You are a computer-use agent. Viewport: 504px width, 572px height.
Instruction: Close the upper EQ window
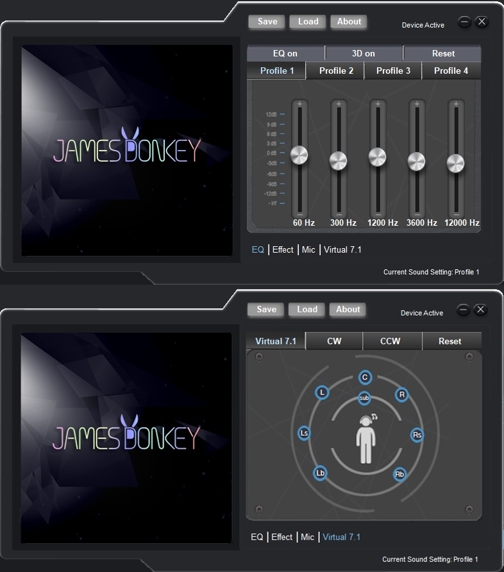[482, 22]
